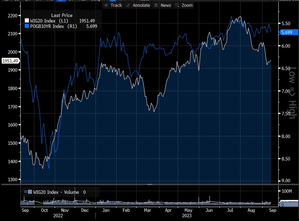Click the WIG20 Index - Volume label
Screen dimensions: 299x221
coord(56,192)
